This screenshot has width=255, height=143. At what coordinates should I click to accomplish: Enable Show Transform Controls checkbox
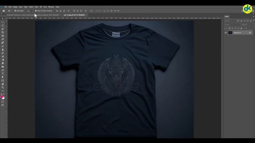coord(36,11)
